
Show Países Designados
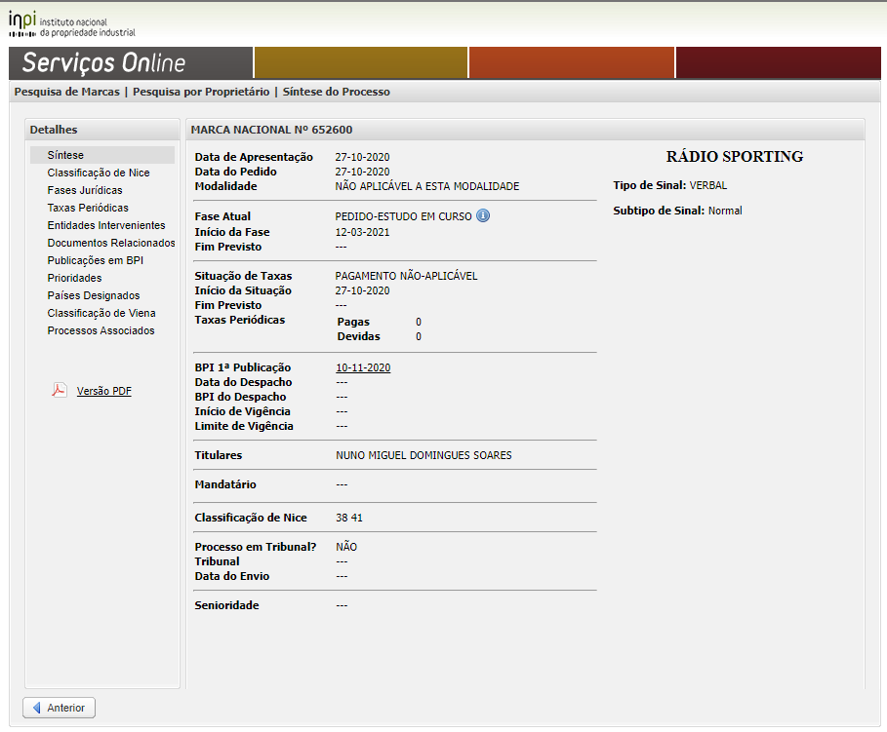tap(94, 295)
